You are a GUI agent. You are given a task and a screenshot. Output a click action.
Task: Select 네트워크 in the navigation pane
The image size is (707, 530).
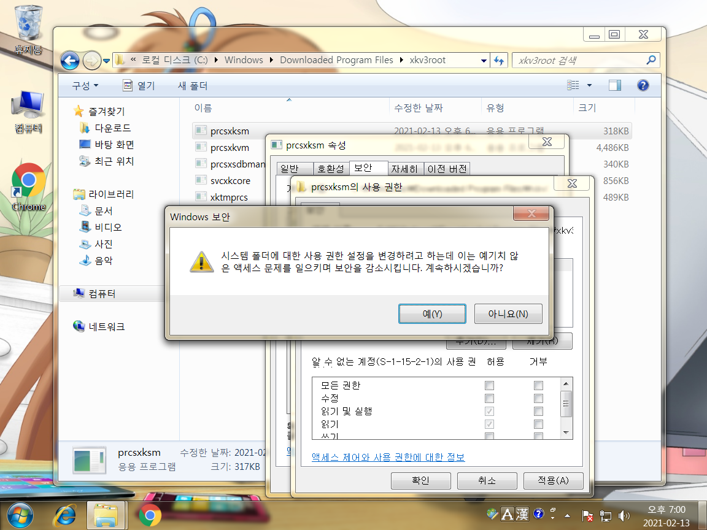[106, 326]
